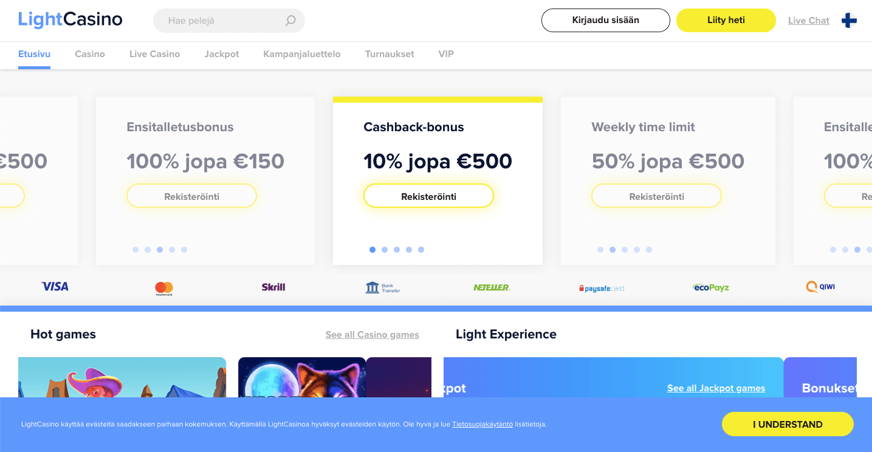Click the Kirjaudu sisään button

pos(606,20)
